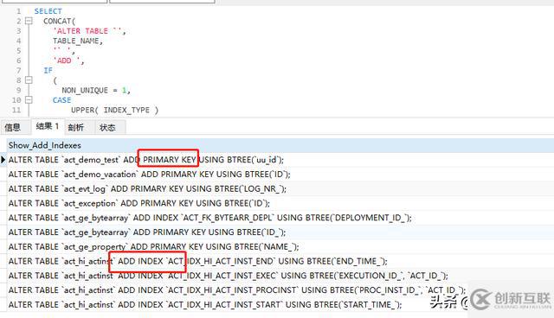This screenshot has width=554, height=318.
Task: Select the ACT_IDX_HI_ACT_INST_PROCINST row
Action: pyautogui.click(x=280, y=289)
